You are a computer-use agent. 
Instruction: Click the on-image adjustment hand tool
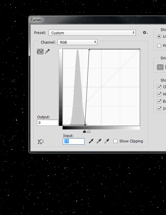click(x=41, y=142)
